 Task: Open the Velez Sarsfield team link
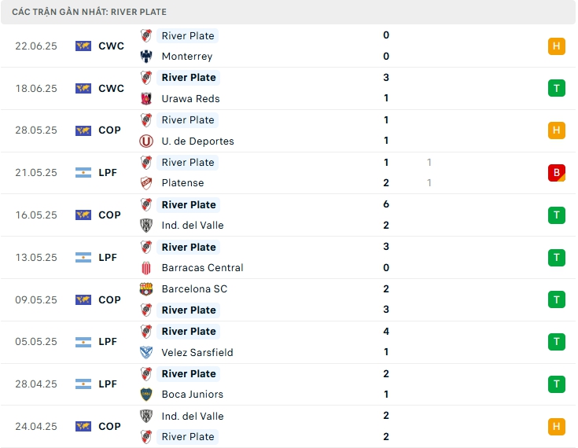[197, 353]
